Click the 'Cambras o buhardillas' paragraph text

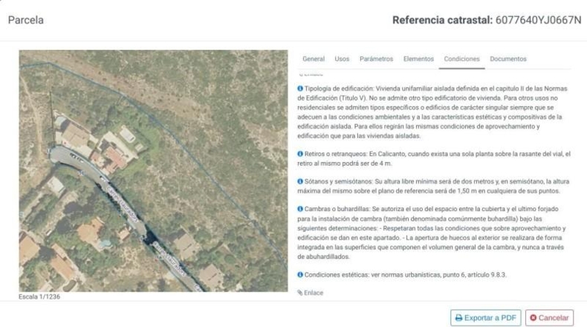point(431,233)
